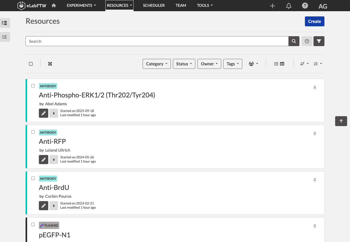Pin the Anti-Phospho-ERK1/2 resource

315,88
